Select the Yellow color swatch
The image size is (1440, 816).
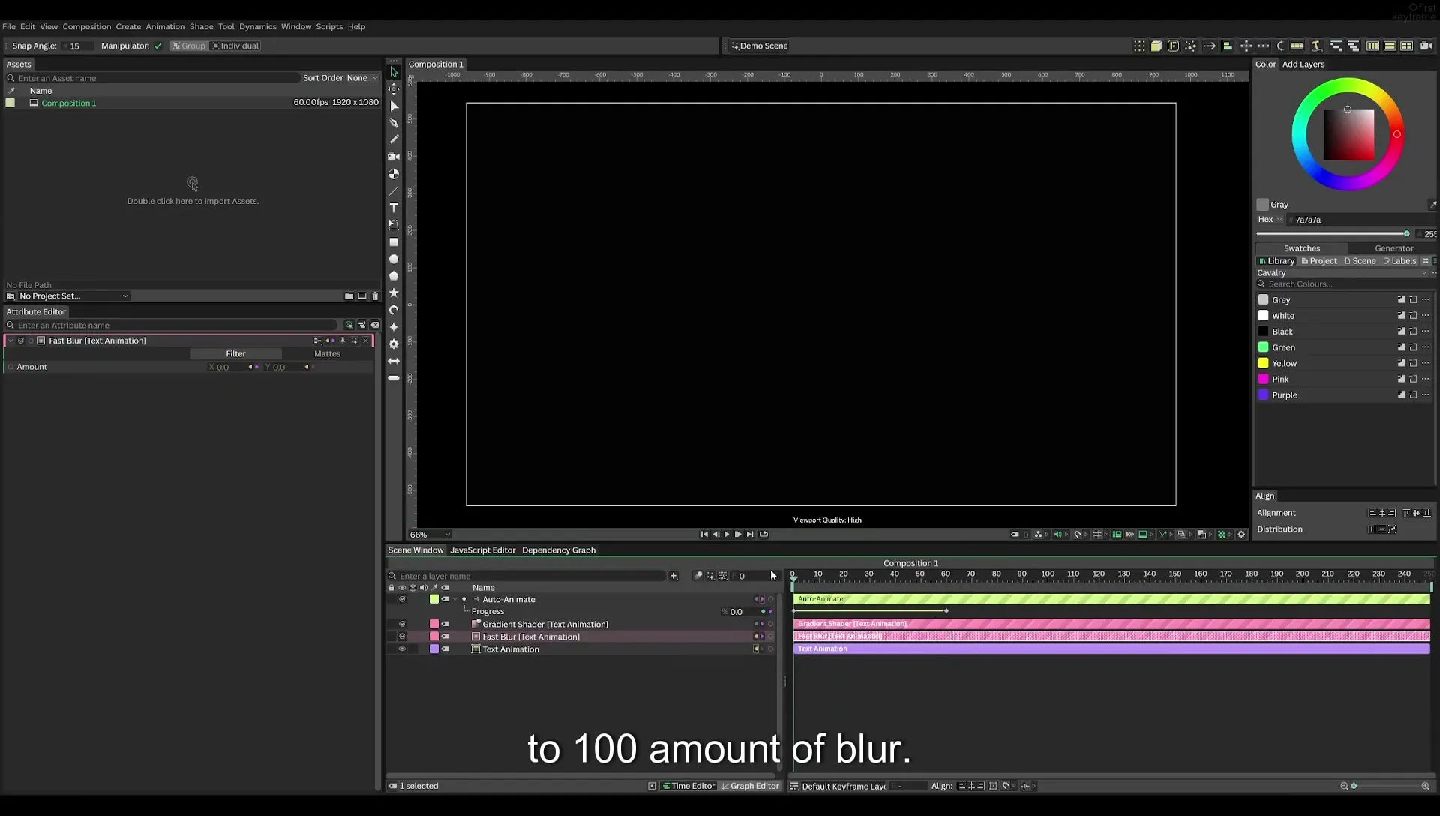(1263, 363)
